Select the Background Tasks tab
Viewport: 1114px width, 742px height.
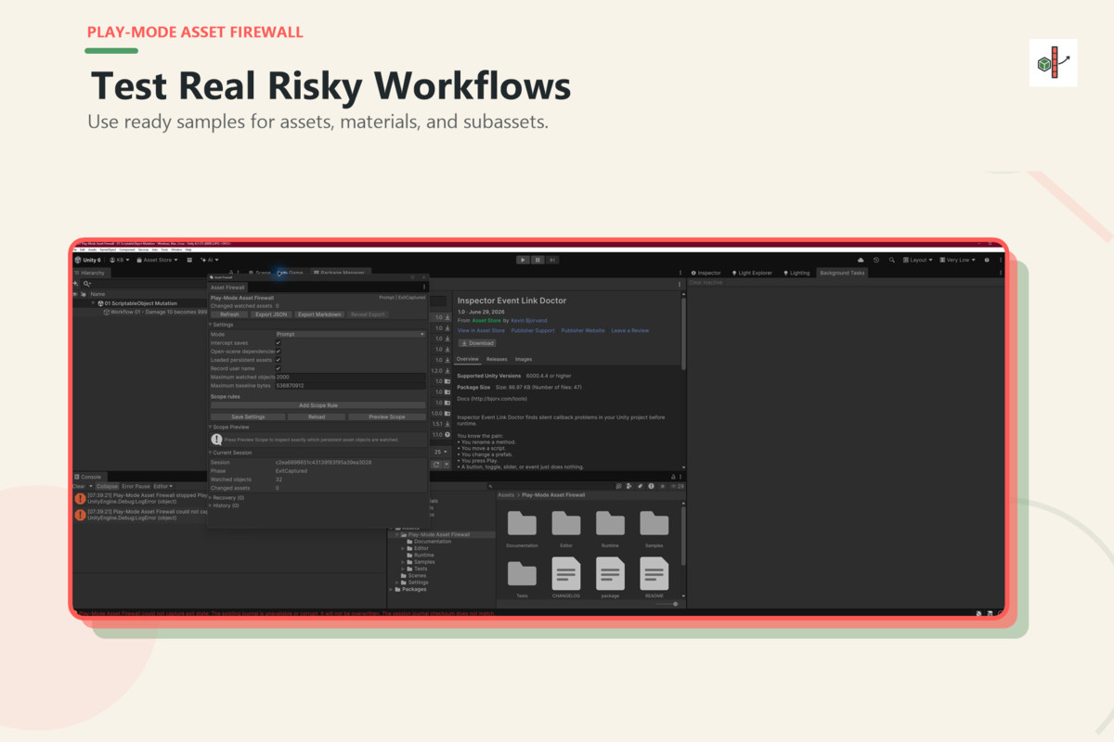[842, 273]
